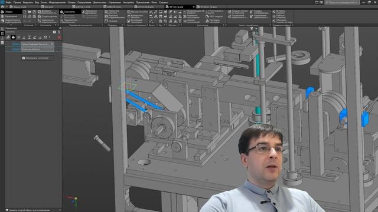Choose the Parallel mate icon in Parameters panel
Viewport: 378px width, 212px height.
[x=18, y=37]
